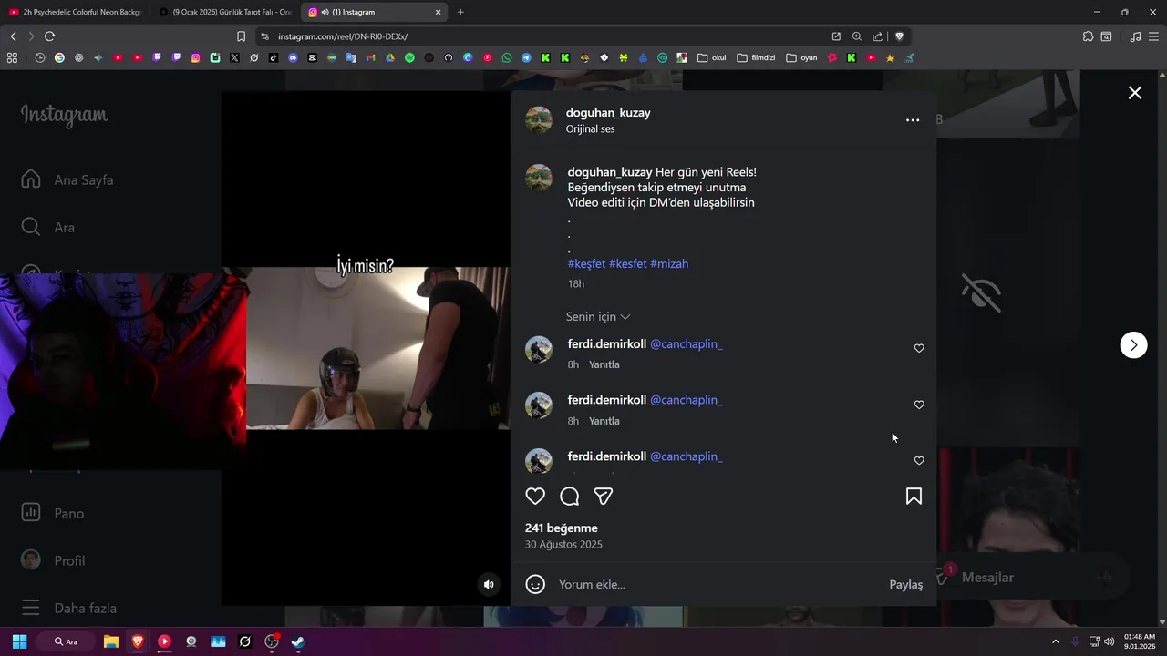Image resolution: width=1167 pixels, height=656 pixels.
Task: Go to Ana Sayfa in Instagram sidebar
Action: (x=68, y=179)
